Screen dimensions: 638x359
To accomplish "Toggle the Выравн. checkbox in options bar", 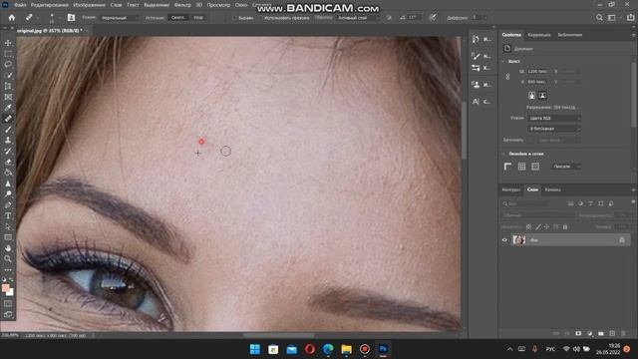I will [234, 18].
